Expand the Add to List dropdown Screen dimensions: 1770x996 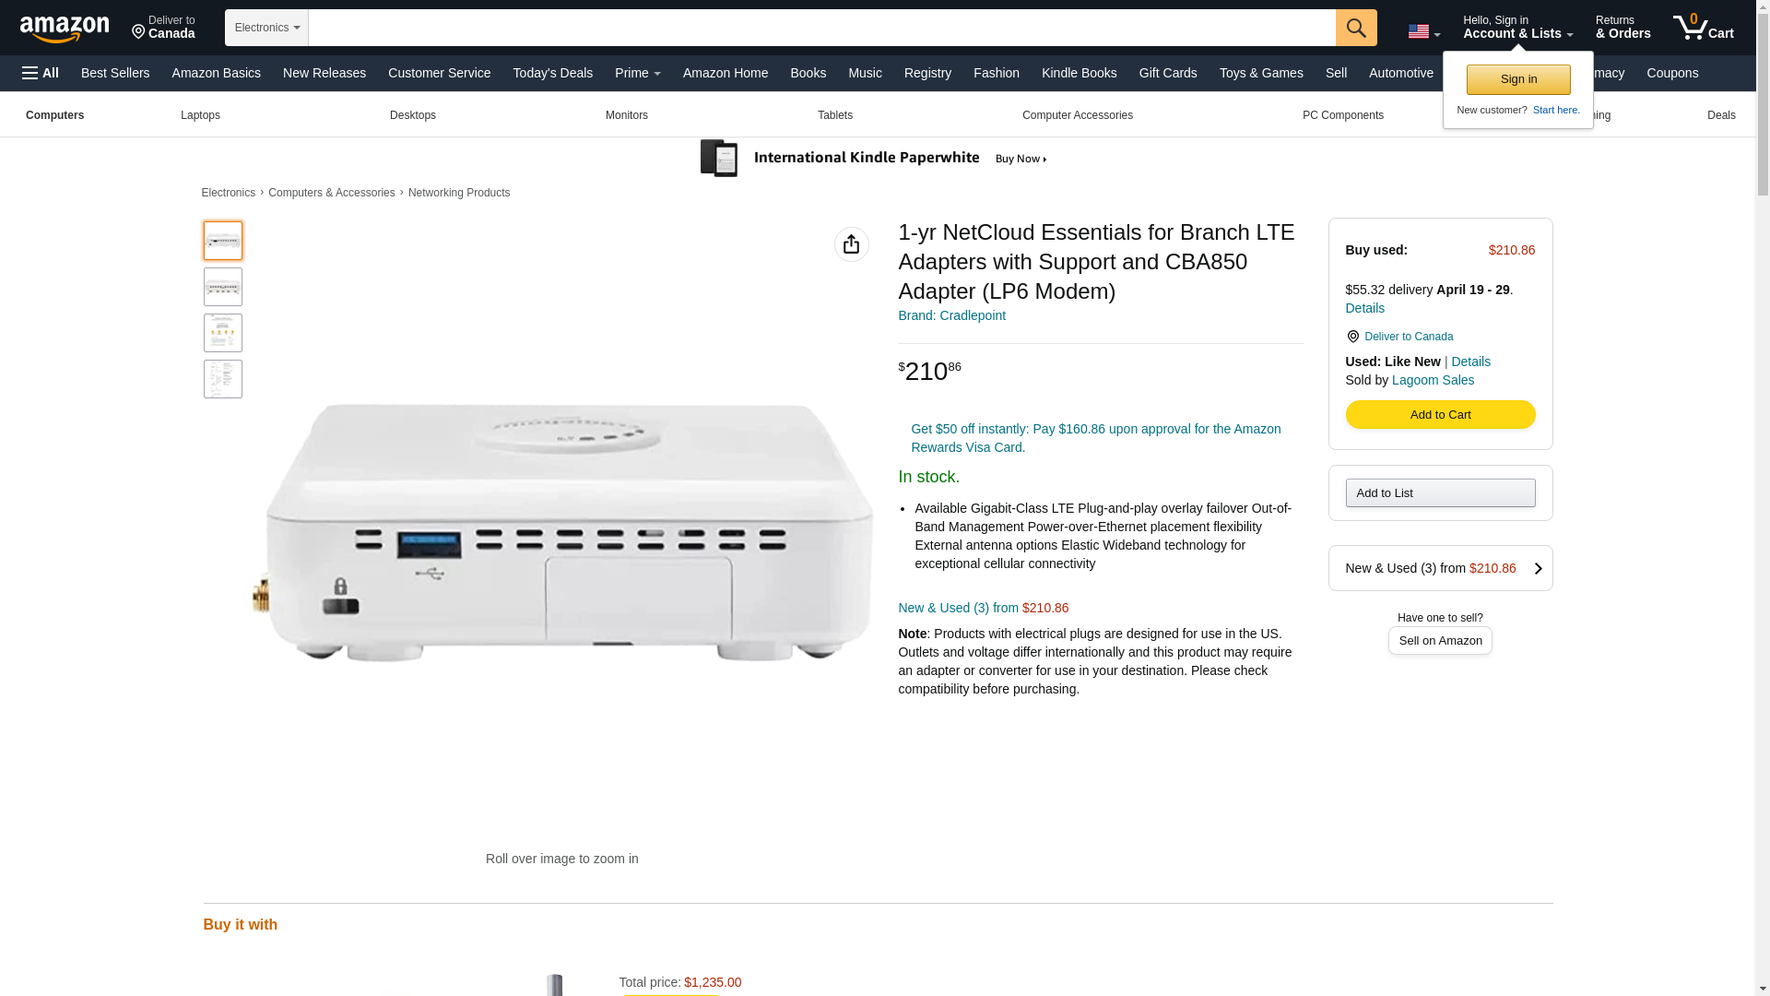pyautogui.click(x=1439, y=492)
